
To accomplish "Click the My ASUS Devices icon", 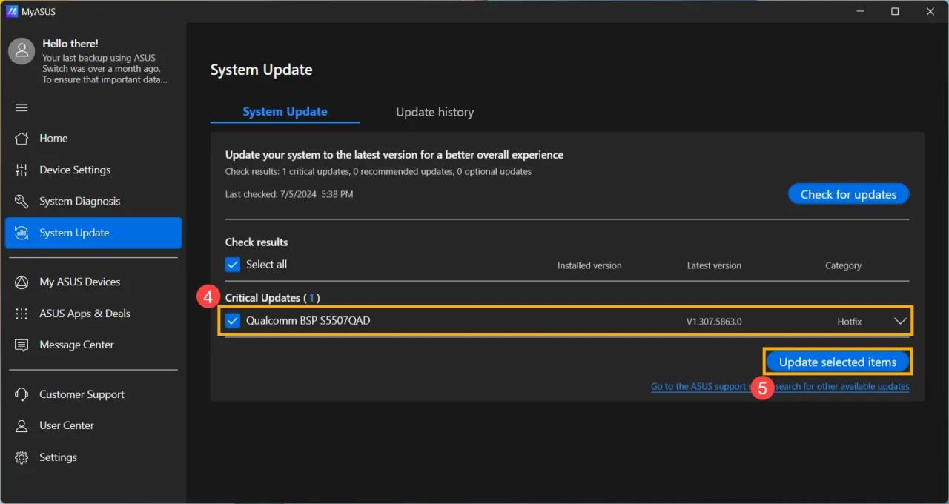I will pos(22,282).
